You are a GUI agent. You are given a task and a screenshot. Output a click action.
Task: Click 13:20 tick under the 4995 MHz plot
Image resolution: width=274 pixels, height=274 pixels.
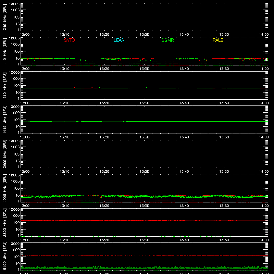click(104, 206)
